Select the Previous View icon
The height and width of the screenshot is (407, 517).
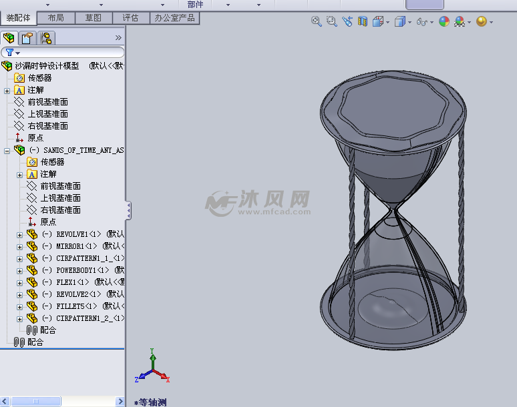pyautogui.click(x=347, y=21)
